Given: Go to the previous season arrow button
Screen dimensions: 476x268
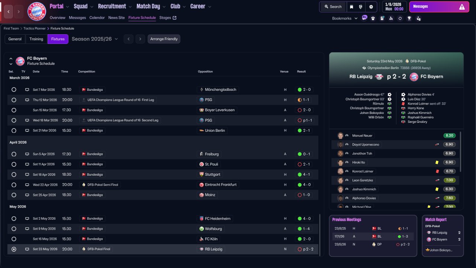Looking at the screenshot, I should pyautogui.click(x=128, y=39).
